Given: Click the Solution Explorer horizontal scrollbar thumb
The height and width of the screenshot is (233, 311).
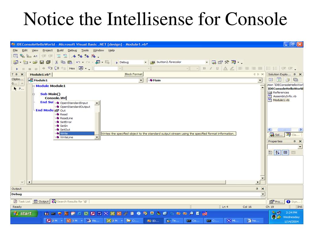Looking at the screenshot, I should point(284,130).
